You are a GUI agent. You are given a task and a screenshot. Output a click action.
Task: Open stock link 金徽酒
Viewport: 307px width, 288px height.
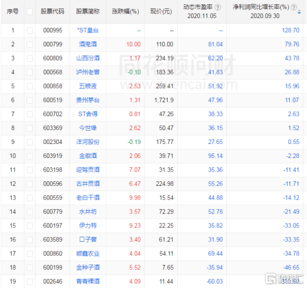87,156
